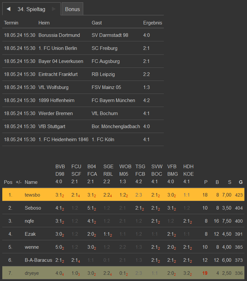Select VfB Stuttgart match result 4:0
247x281 pixels.
point(147,126)
